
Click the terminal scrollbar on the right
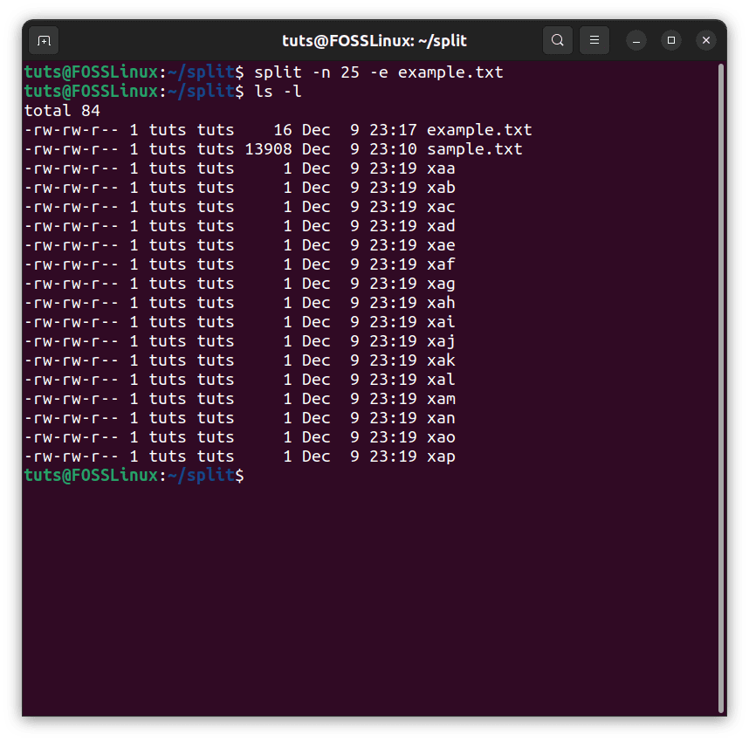[723, 262]
